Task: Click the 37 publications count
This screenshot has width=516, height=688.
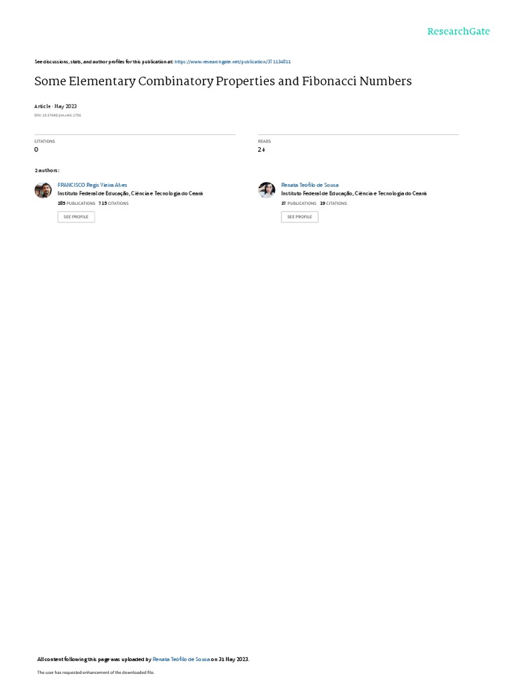Action: (299, 204)
